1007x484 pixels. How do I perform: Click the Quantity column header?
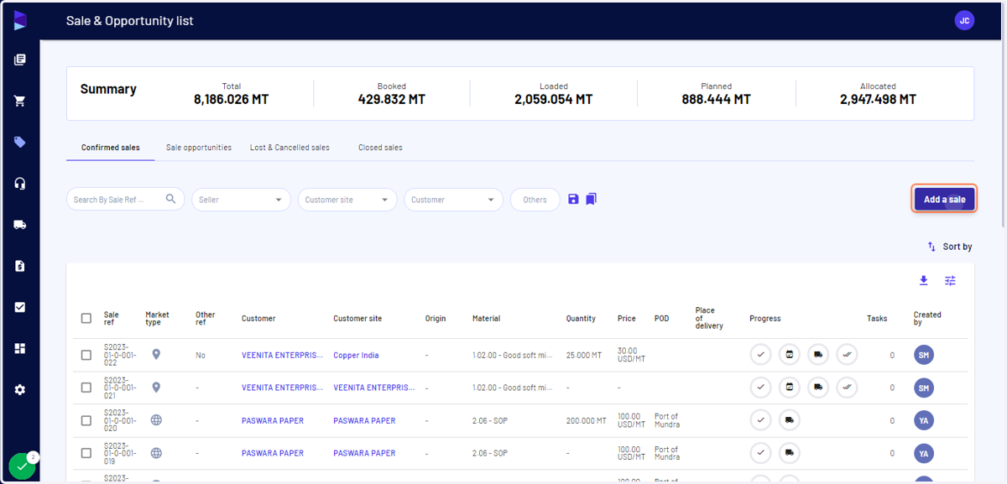pos(581,319)
